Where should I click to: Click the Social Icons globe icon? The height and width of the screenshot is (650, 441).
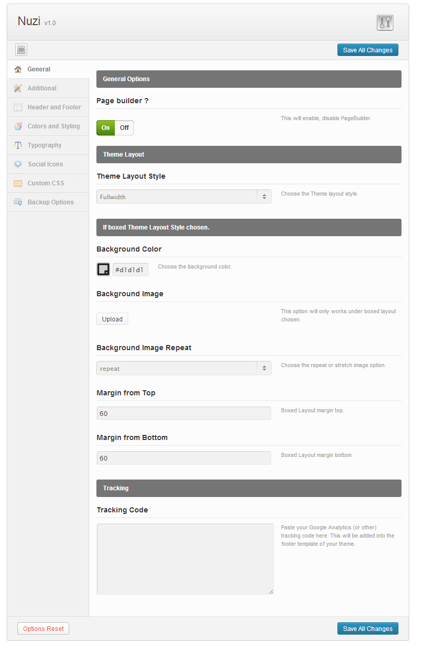tap(18, 164)
